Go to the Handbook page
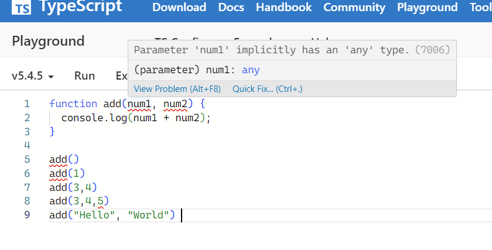This screenshot has width=492, height=250. tap(283, 7)
